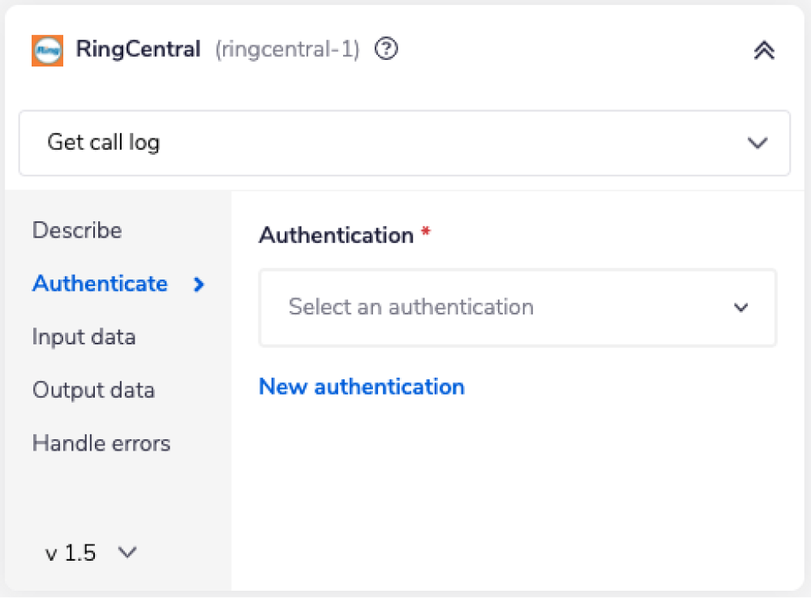Click the RingCentral connector title
The width and height of the screenshot is (811, 598).
[x=138, y=49]
